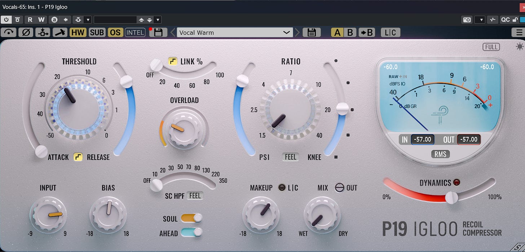Viewport: 525px width, 252px height.
Task: Click the circled 'a' compare icon
Action: (x=54, y=20)
